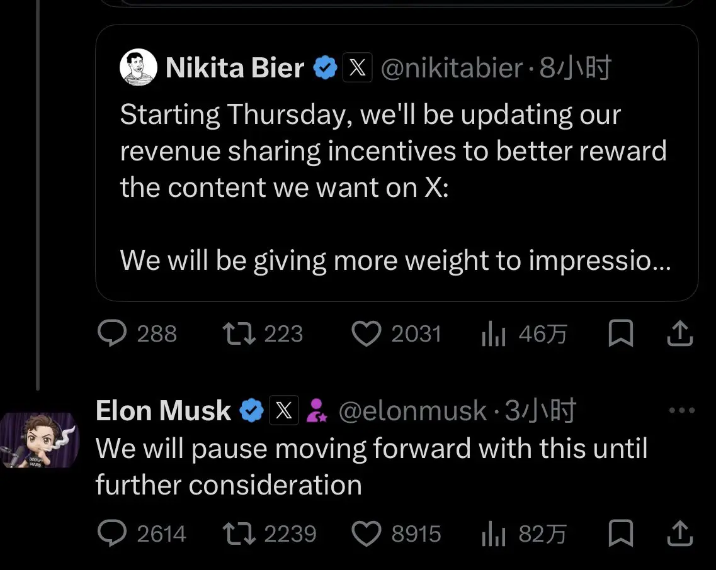View analytics on Elon Musk's post
716x570 pixels.
[x=494, y=534]
